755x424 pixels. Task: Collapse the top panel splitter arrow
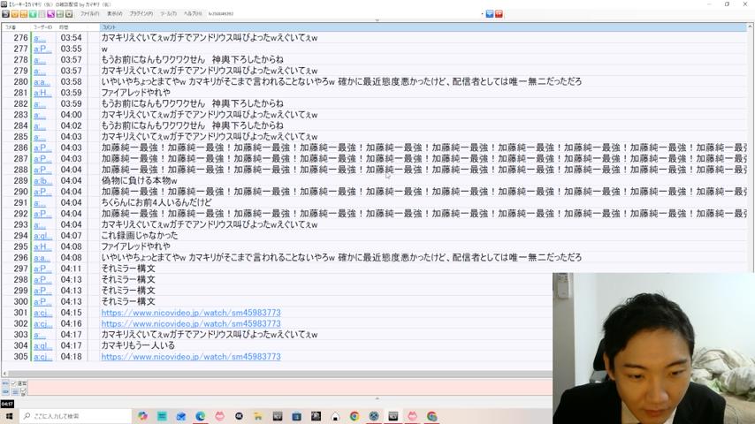tap(377, 20)
